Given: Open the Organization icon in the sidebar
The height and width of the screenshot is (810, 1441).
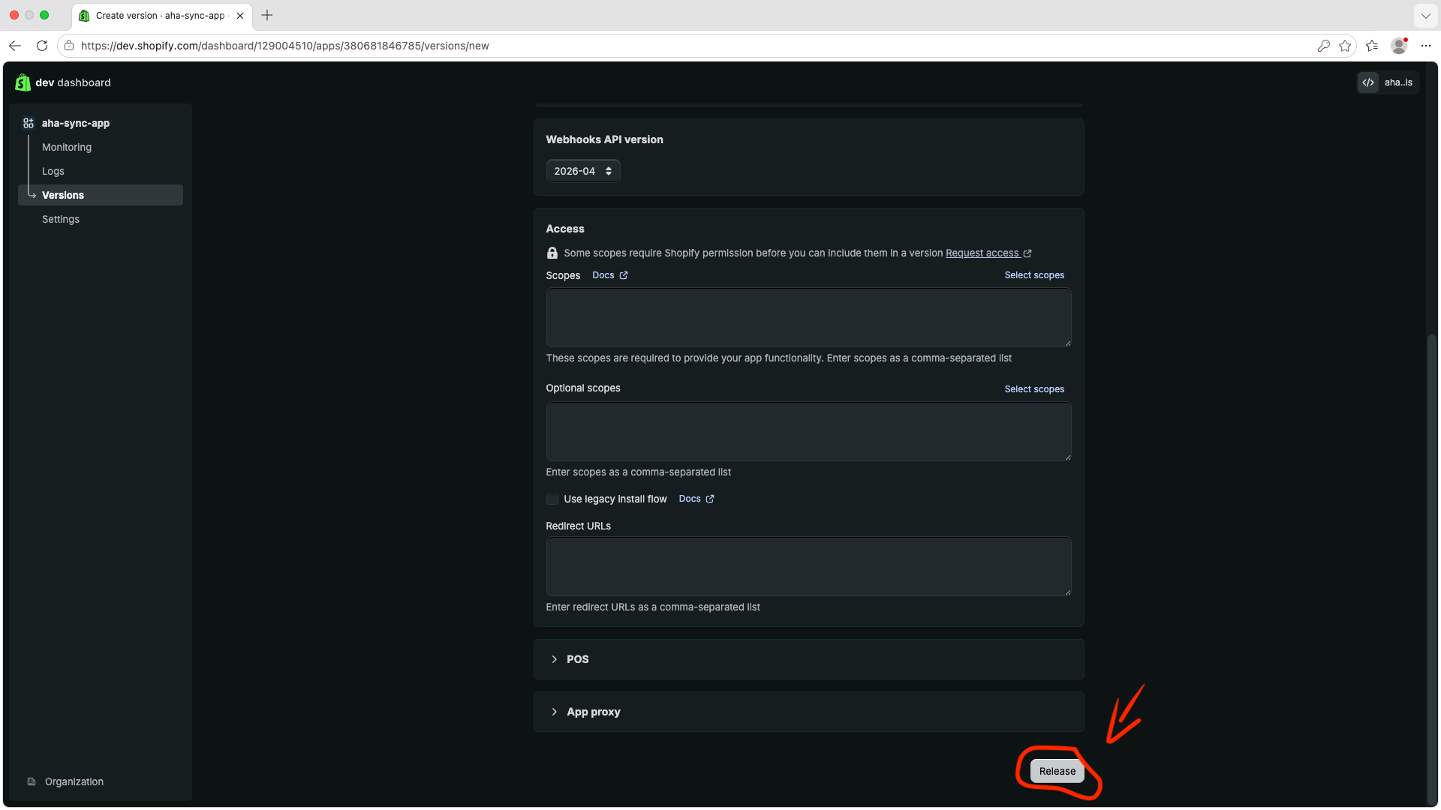Looking at the screenshot, I should [x=32, y=781].
